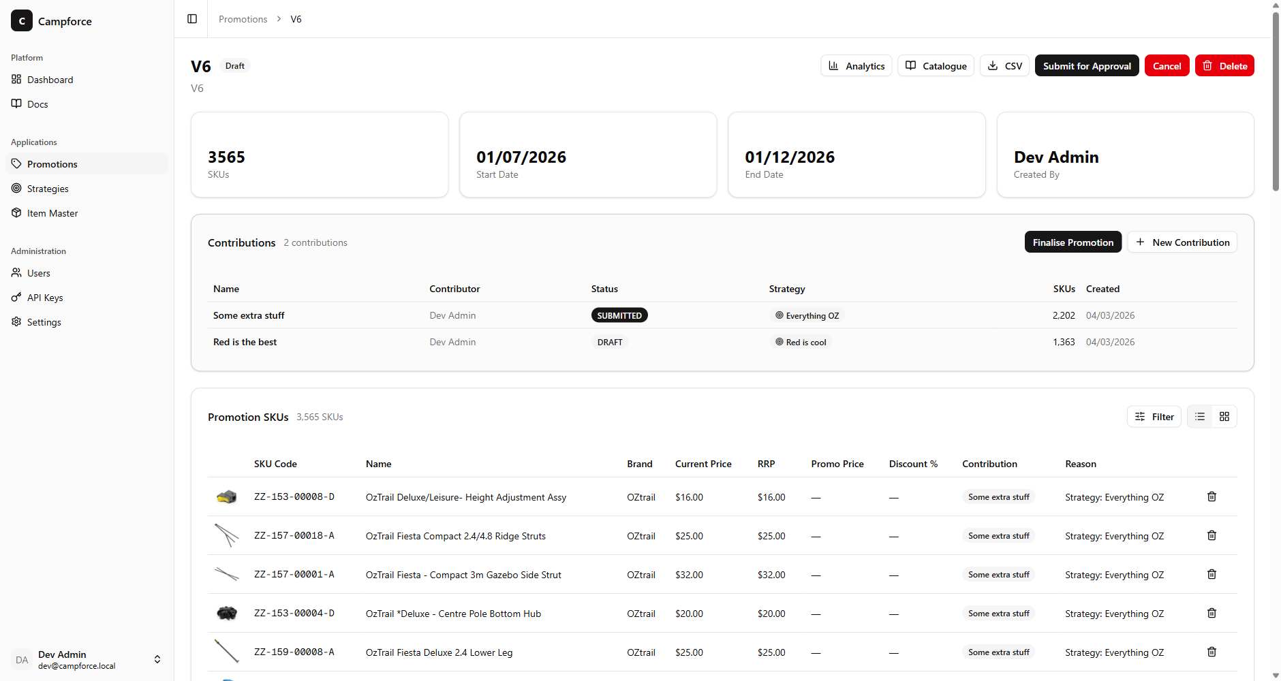Viewport: 1281px width, 681px height.
Task: Click the page vertical scrollbar
Action: [1276, 102]
